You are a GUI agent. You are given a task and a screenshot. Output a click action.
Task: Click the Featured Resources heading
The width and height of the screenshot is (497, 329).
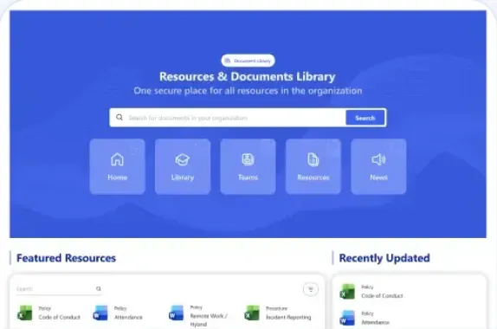[x=66, y=258]
